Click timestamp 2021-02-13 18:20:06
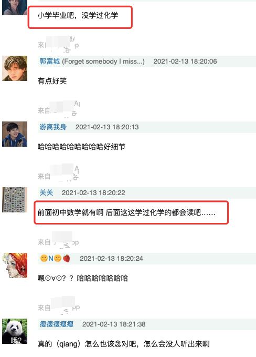 tap(185, 61)
